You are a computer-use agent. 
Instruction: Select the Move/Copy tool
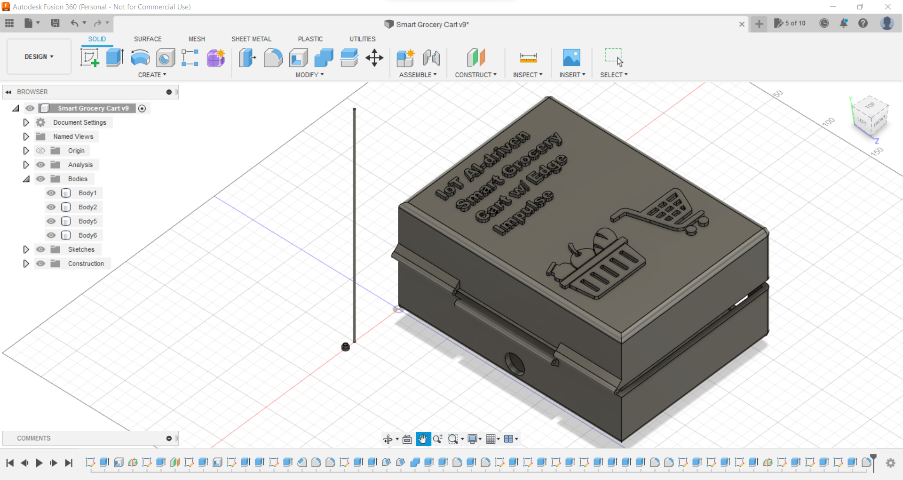(374, 58)
